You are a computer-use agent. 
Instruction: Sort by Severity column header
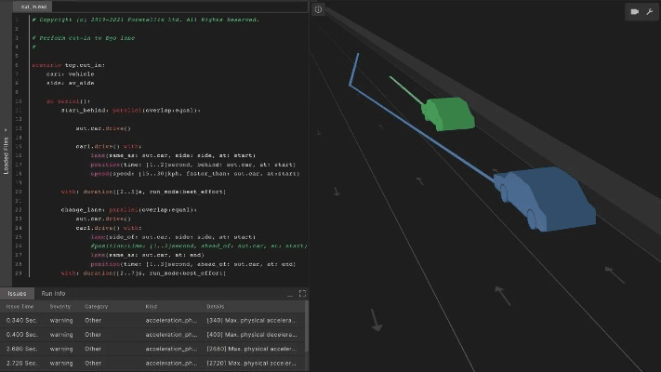(59, 305)
